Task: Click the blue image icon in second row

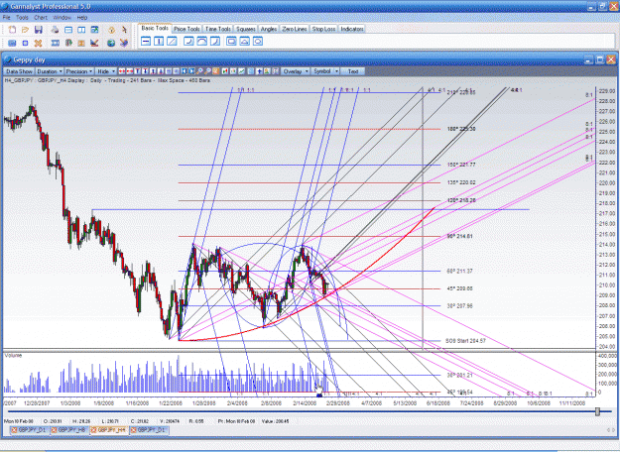Action: pyautogui.click(x=12, y=43)
